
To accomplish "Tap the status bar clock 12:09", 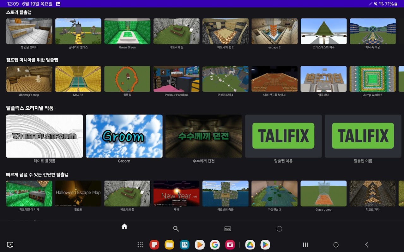I will click(x=13, y=4).
